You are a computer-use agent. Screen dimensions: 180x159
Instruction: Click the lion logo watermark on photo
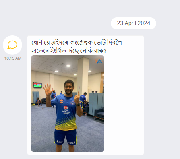click(x=99, y=60)
